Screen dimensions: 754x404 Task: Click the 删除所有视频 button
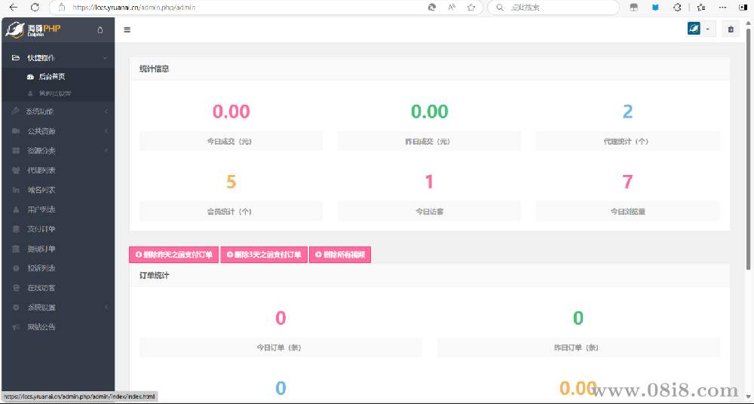tap(339, 255)
